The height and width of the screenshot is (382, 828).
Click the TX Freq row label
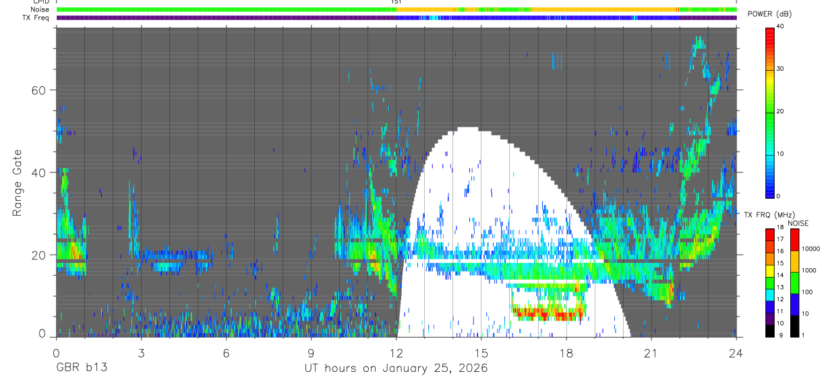tap(37, 18)
